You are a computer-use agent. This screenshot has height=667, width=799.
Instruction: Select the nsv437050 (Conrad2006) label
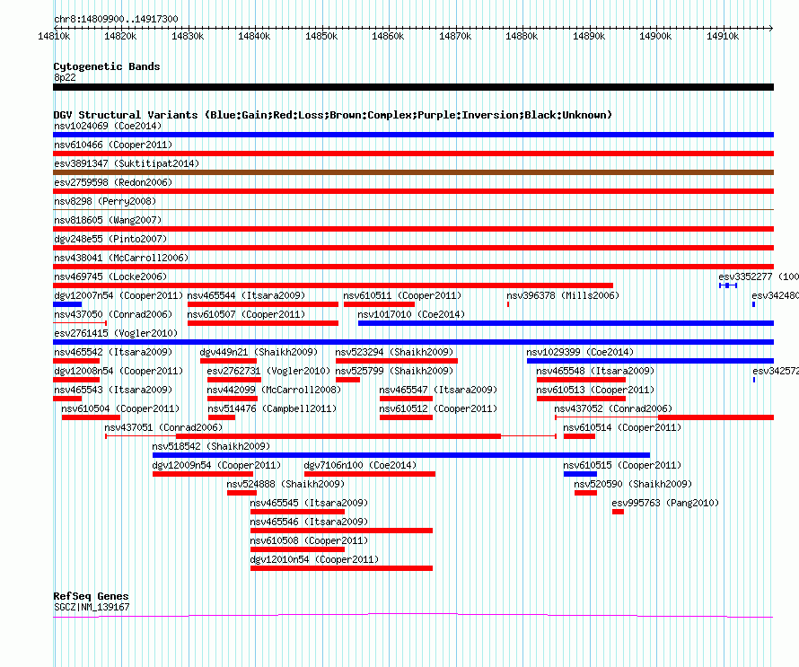113,314
